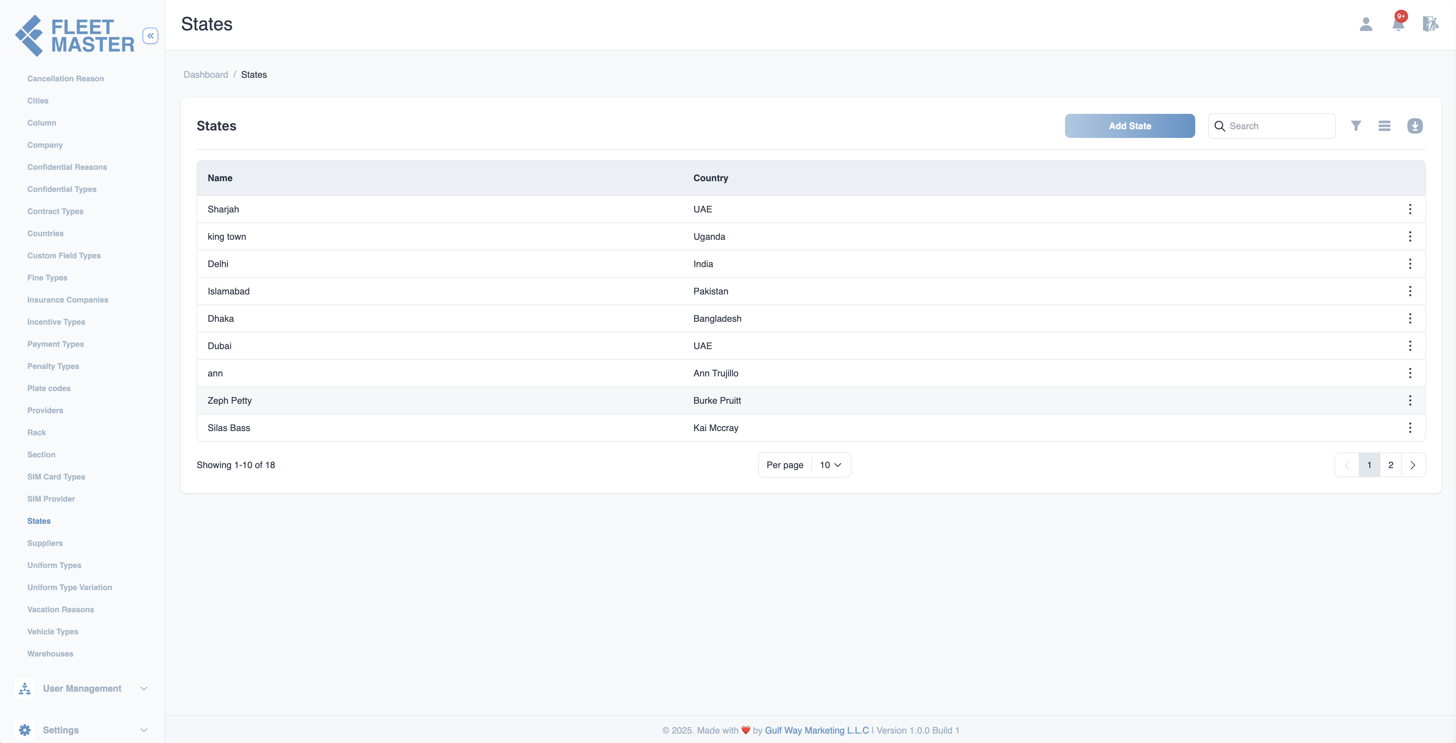Open actions menu for Islamabad row
This screenshot has width=1456, height=743.
(1410, 291)
